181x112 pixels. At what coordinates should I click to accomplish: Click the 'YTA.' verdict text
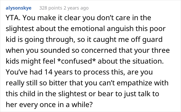point(12,18)
